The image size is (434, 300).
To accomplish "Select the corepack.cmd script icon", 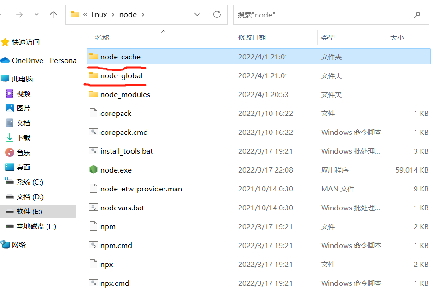I will [x=94, y=132].
